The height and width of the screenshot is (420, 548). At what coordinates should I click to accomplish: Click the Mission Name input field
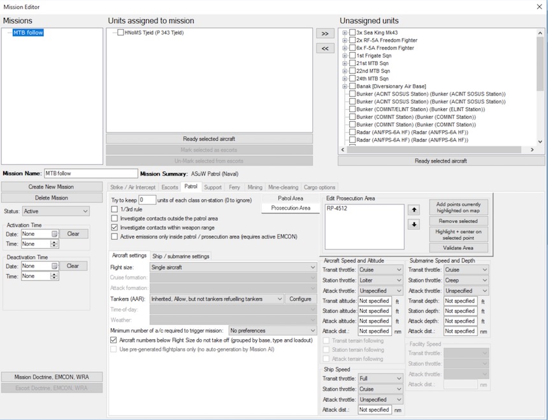tap(91, 173)
